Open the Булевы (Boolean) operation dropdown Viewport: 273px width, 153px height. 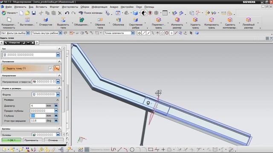tap(46, 134)
